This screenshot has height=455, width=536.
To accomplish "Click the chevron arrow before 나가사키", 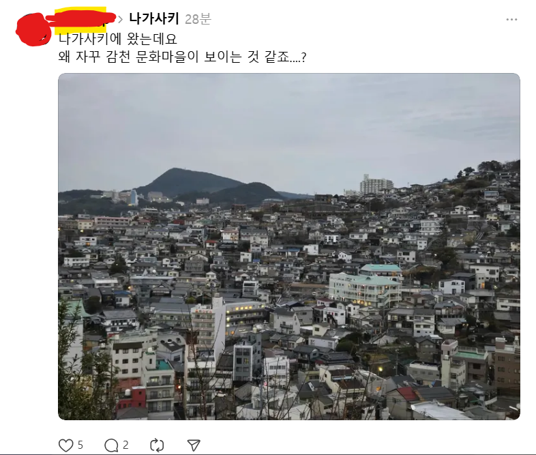I will tap(120, 20).
